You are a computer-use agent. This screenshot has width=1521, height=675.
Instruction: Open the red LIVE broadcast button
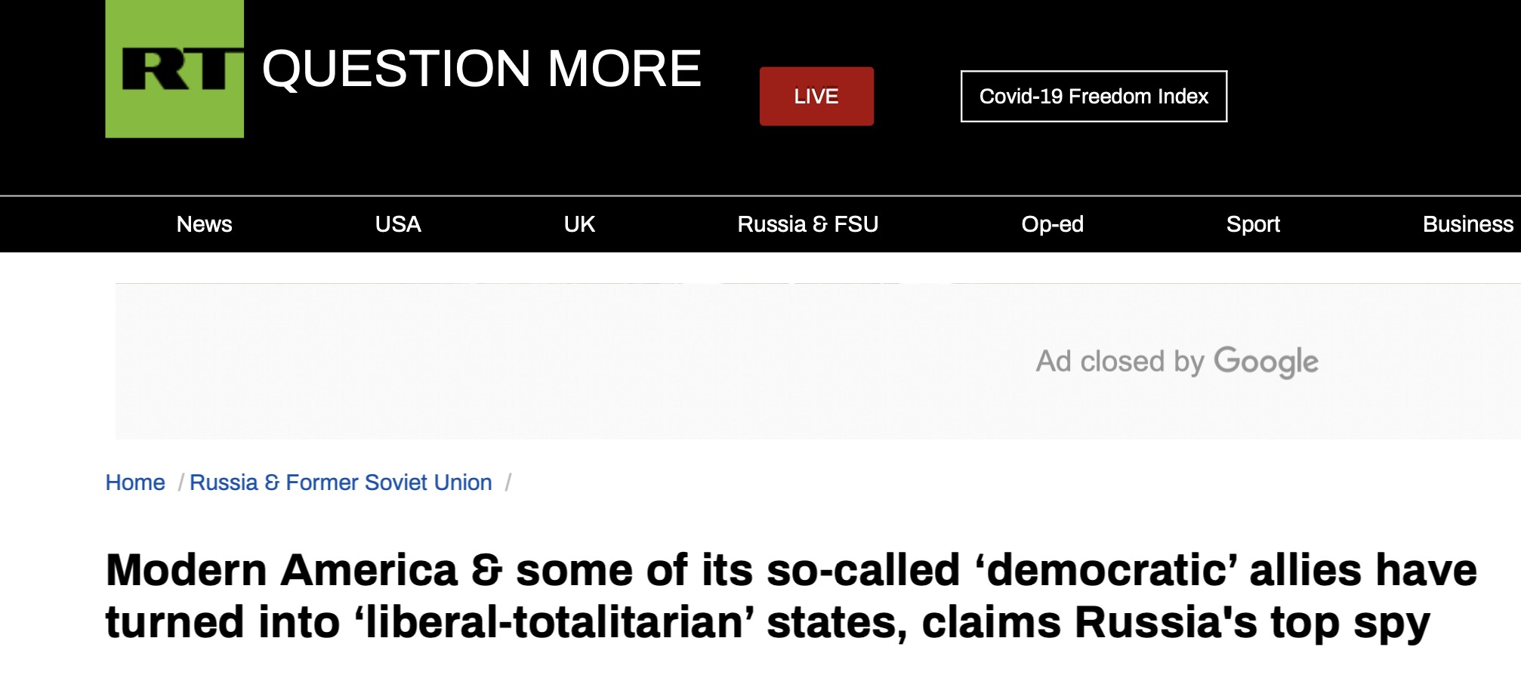(x=816, y=96)
